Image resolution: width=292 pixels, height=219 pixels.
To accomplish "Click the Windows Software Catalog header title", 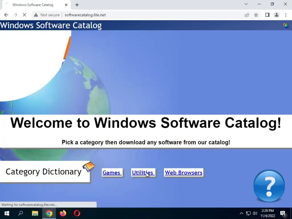I will pyautogui.click(x=51, y=25).
